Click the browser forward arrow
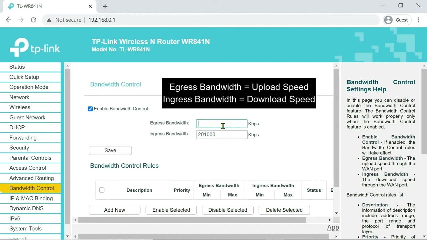 click(x=21, y=20)
